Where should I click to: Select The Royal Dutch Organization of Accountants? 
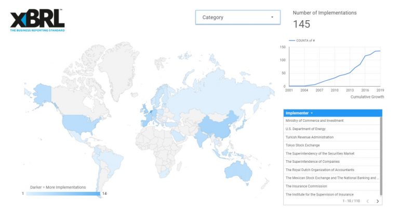coord(332,170)
